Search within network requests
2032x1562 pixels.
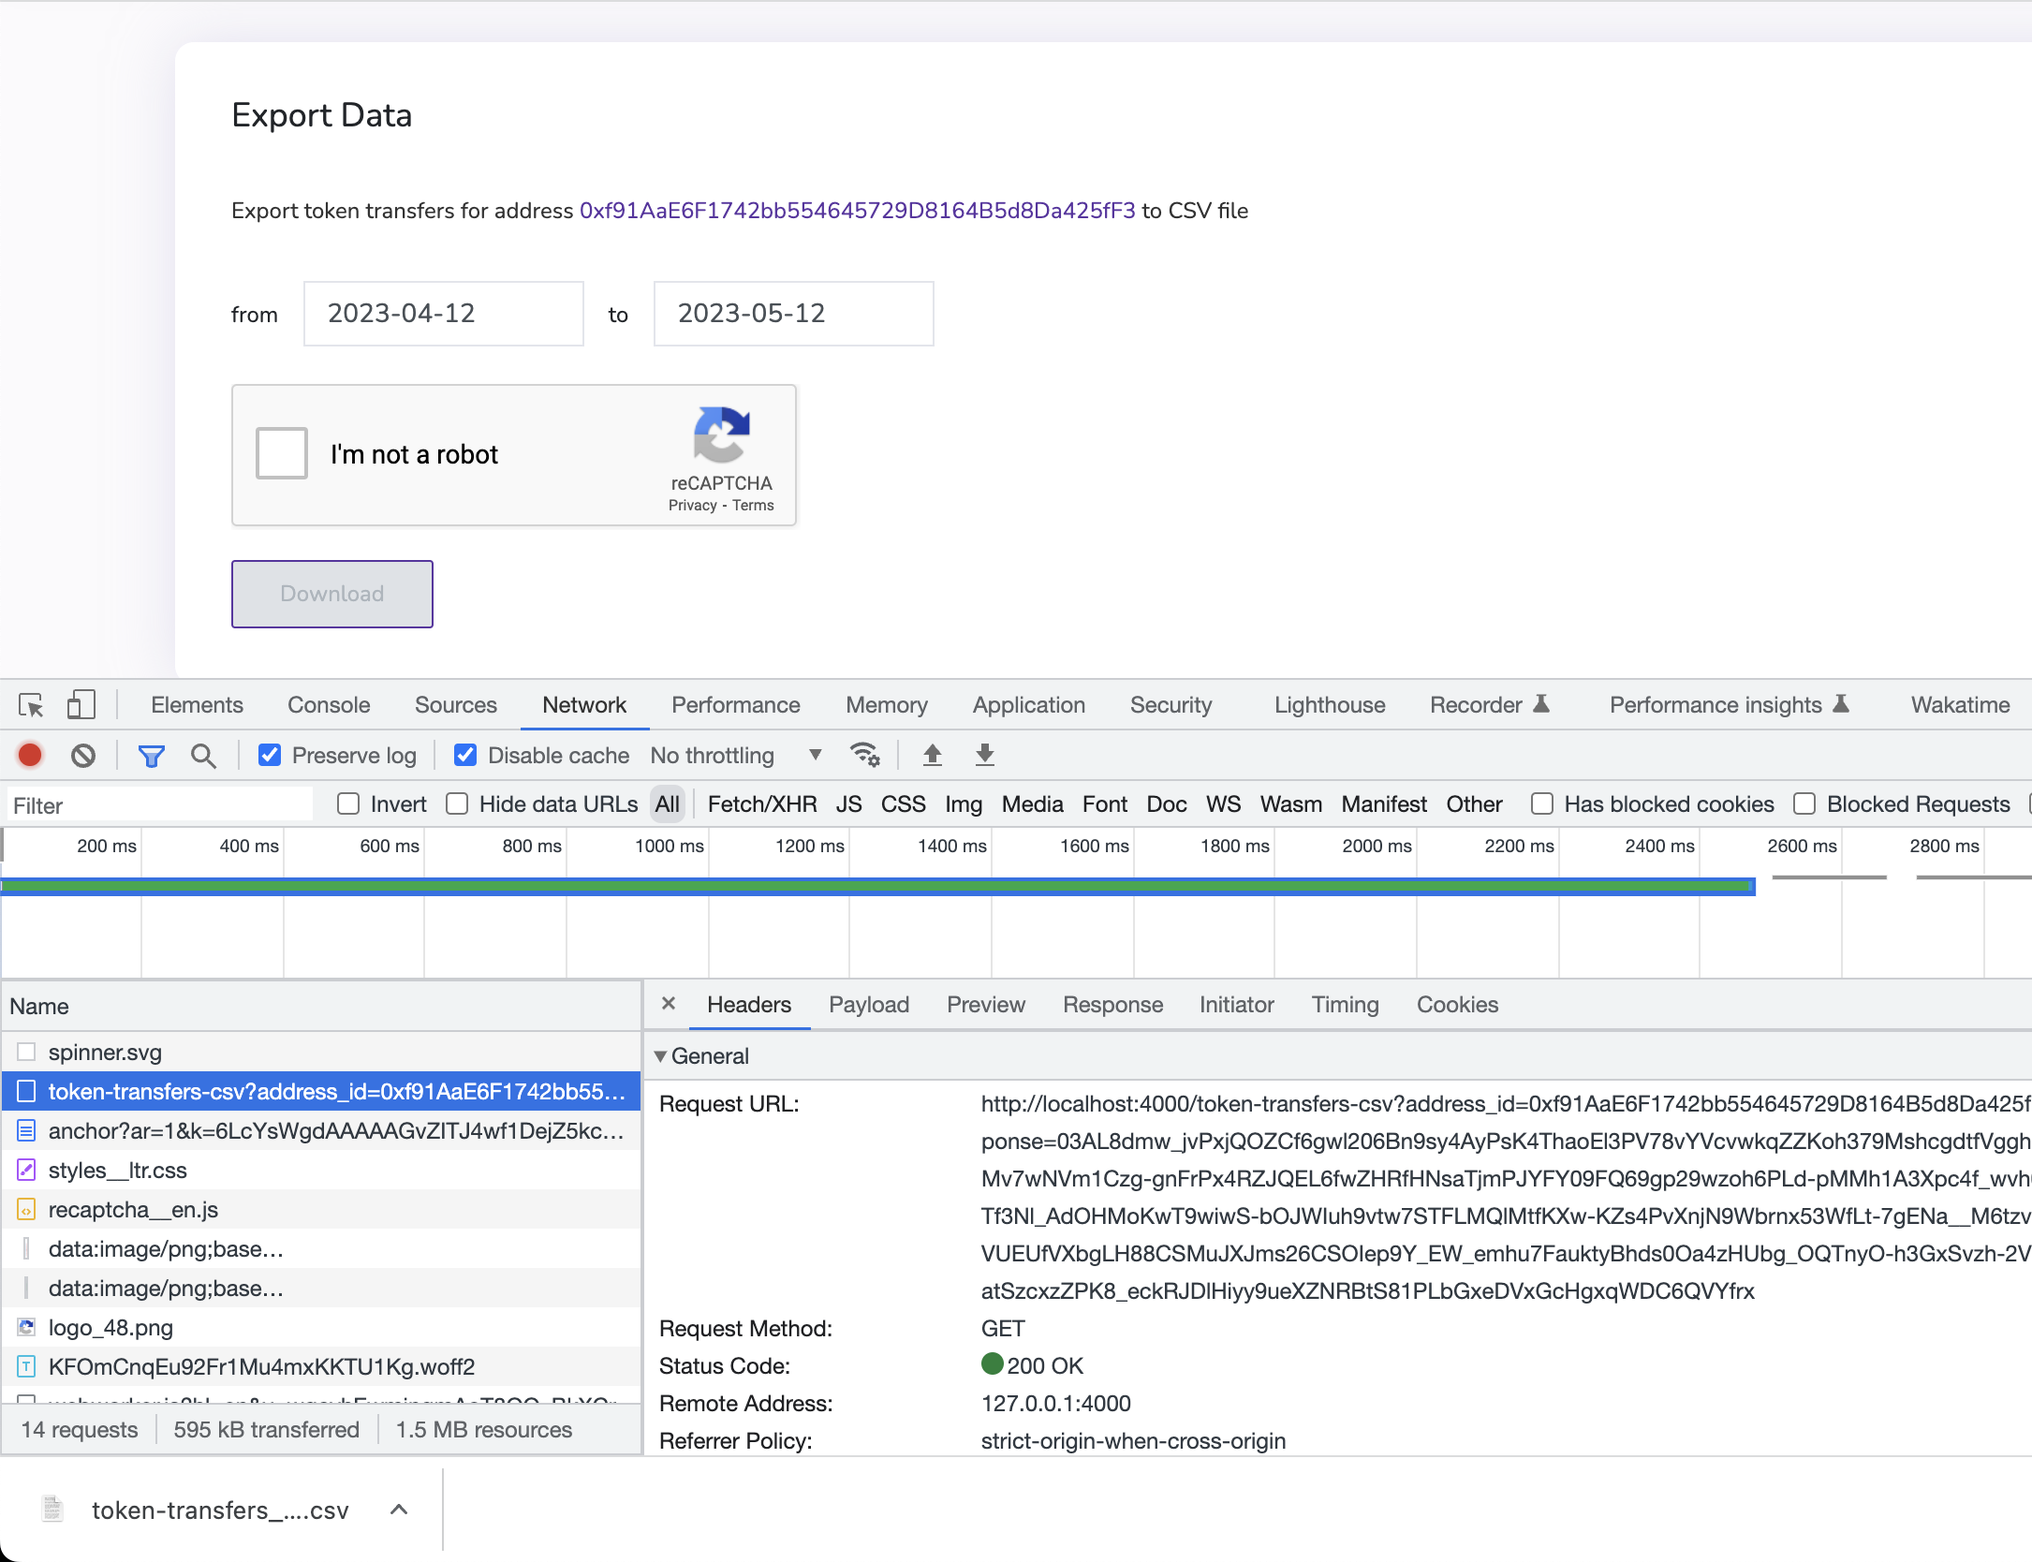(x=203, y=755)
